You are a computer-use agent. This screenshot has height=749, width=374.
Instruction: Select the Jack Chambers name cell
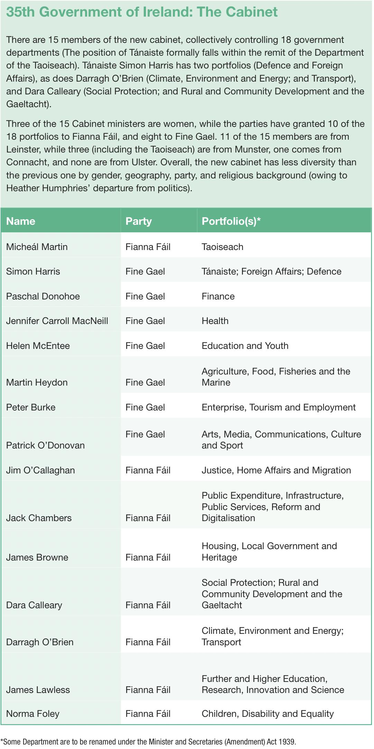tap(39, 518)
